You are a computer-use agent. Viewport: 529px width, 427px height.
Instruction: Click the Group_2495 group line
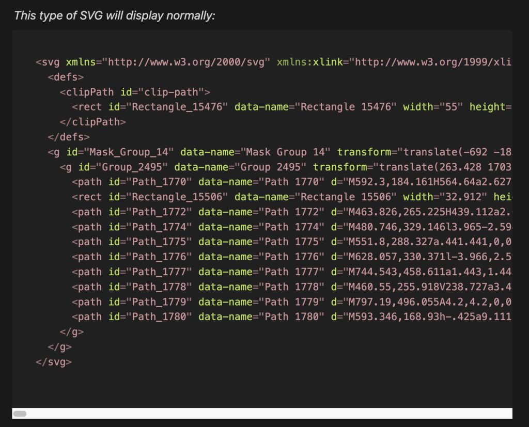(286, 167)
